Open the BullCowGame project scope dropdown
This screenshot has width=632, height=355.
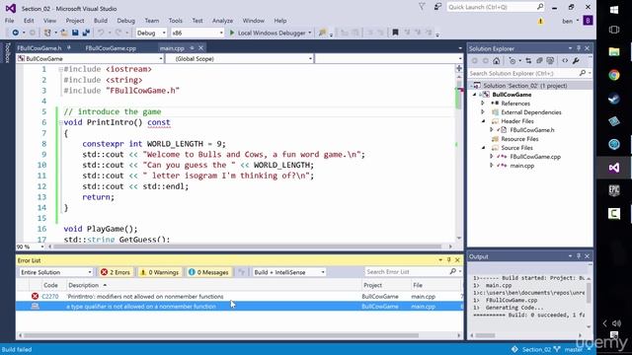pos(90,59)
